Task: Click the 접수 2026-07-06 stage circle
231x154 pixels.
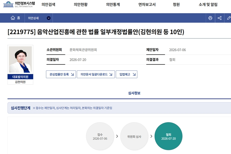Action: coord(100,136)
